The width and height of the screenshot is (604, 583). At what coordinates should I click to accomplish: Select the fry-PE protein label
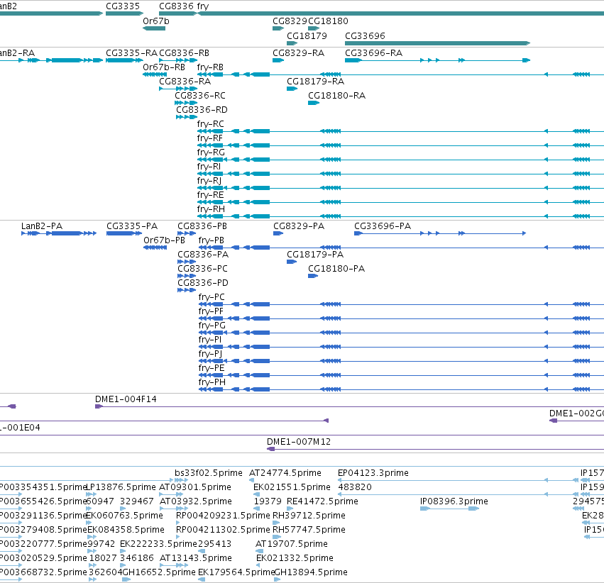(x=212, y=369)
